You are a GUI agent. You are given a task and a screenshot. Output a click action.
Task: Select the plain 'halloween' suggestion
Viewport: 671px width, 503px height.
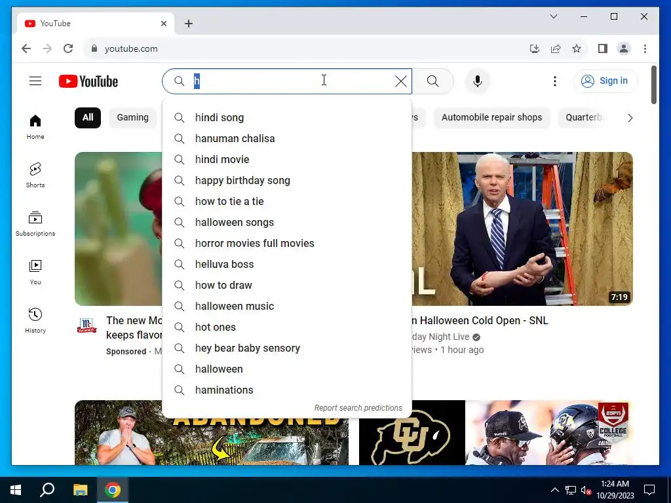tap(287, 369)
